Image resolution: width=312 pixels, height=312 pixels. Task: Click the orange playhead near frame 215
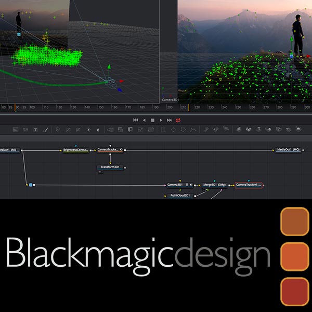pyautogui.click(x=189, y=108)
